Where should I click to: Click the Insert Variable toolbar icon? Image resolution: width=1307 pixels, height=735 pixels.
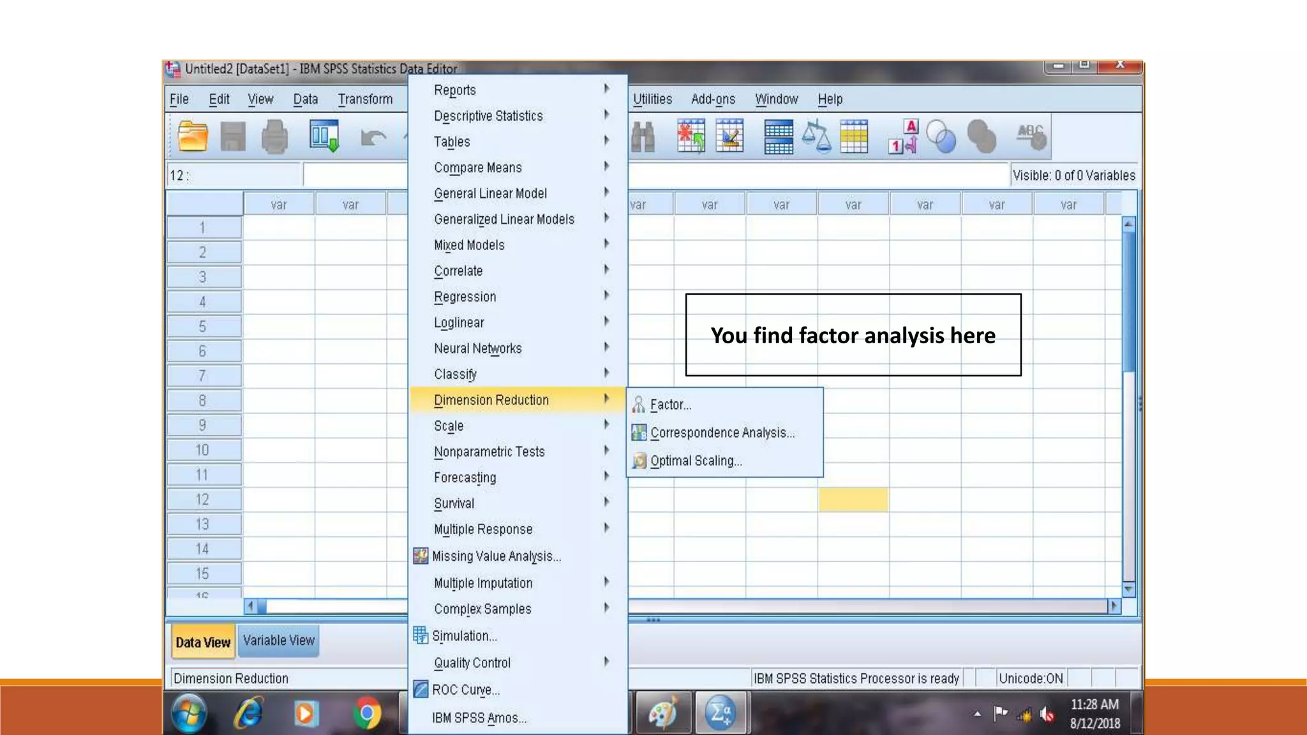(x=730, y=136)
